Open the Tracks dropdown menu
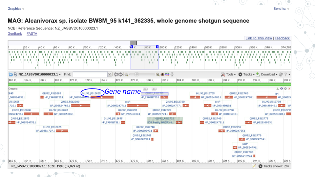 [x=246, y=74]
